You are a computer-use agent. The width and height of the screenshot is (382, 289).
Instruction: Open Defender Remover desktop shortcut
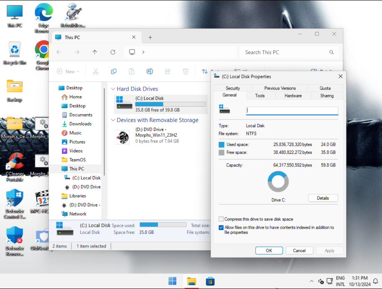(x=15, y=241)
